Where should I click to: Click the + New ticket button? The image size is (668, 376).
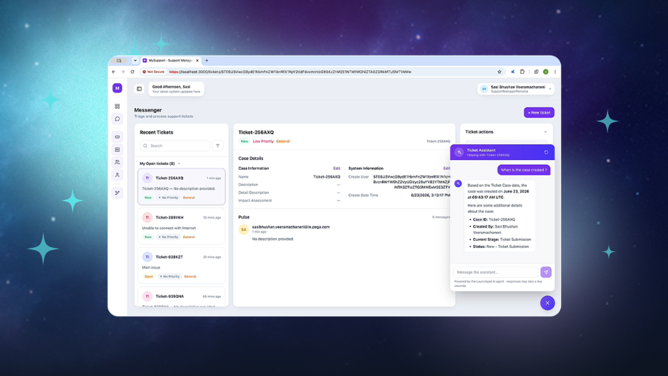click(539, 113)
